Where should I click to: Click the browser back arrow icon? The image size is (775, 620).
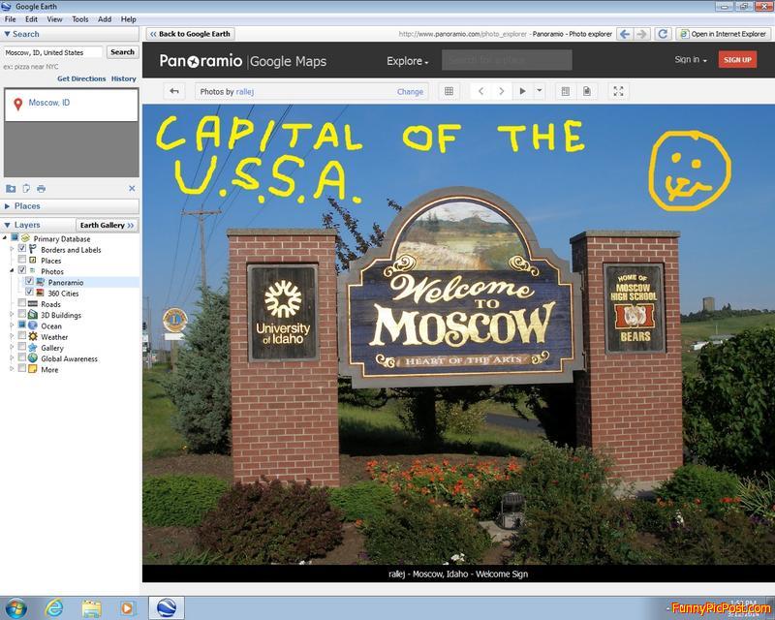625,34
